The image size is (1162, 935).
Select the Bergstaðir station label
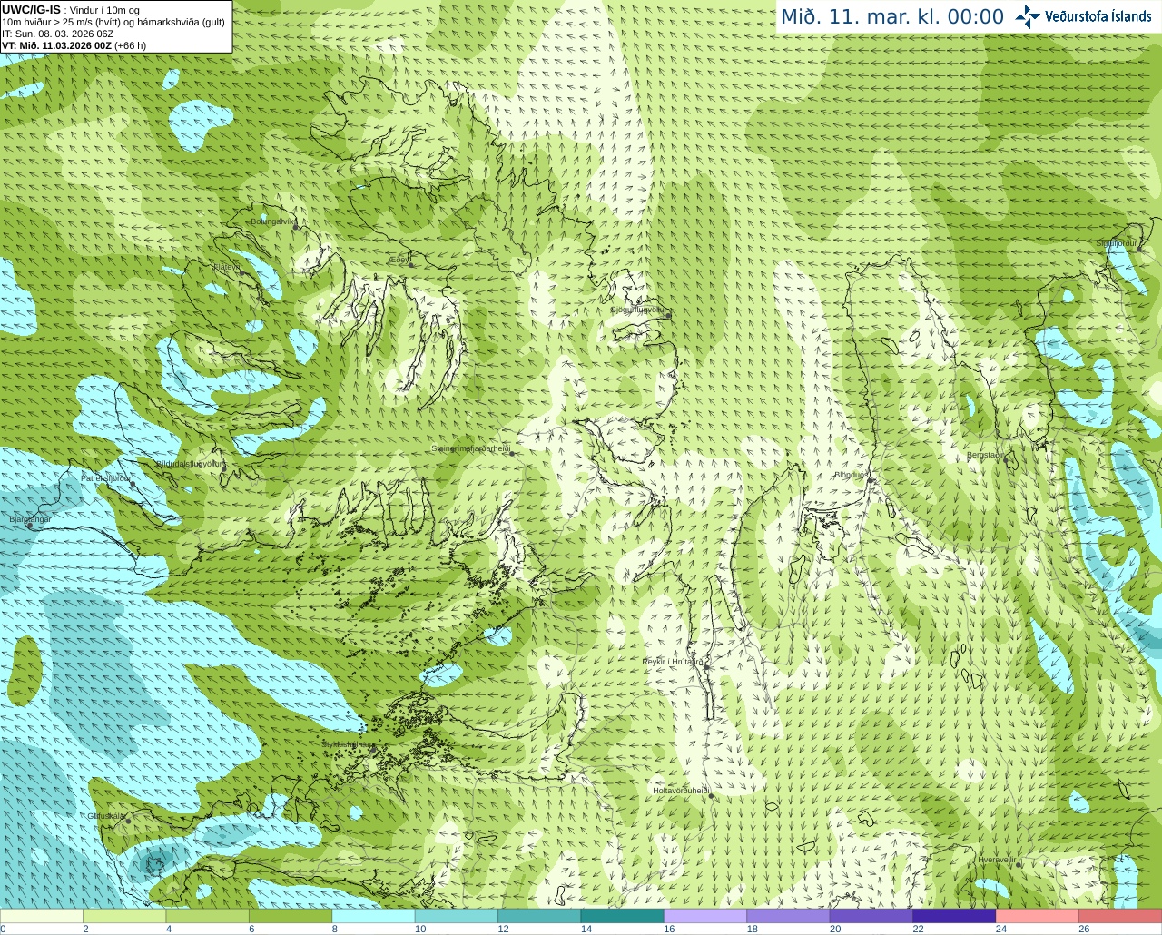(986, 455)
